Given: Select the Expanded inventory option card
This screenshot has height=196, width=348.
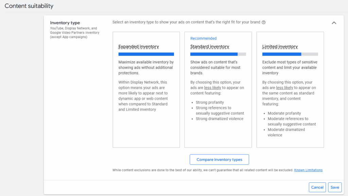Looking at the screenshot, I should coord(146,89).
